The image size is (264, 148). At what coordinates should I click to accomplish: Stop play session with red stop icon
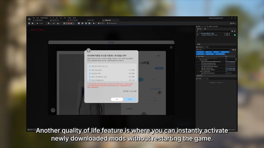[69, 23]
